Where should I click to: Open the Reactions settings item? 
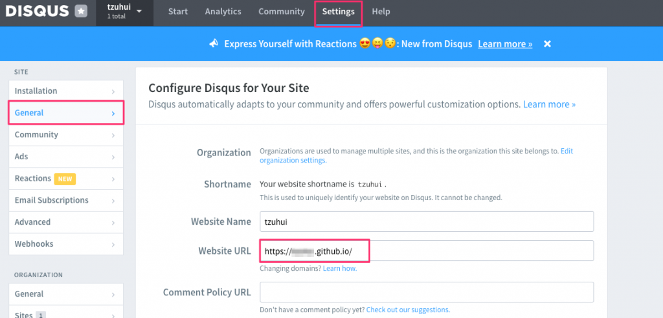coord(66,179)
